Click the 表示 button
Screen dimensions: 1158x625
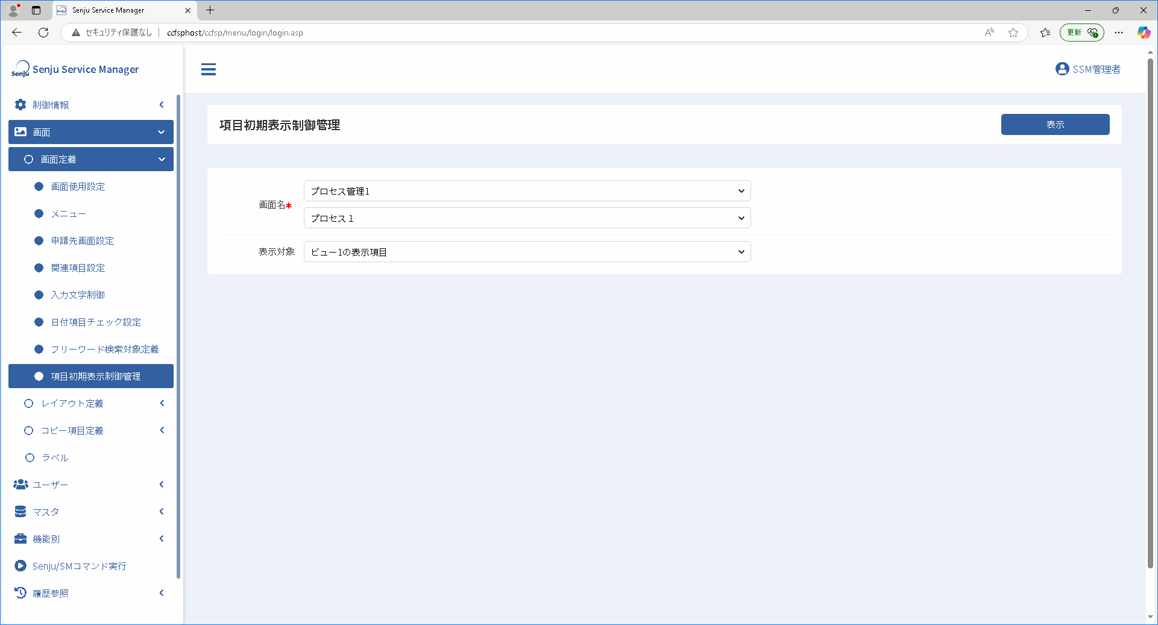(1055, 125)
